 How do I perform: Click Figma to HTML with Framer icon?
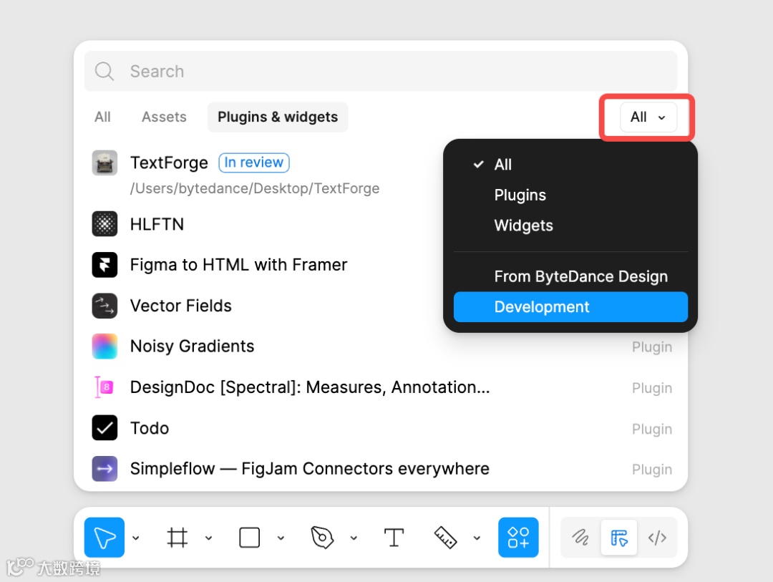coord(104,265)
